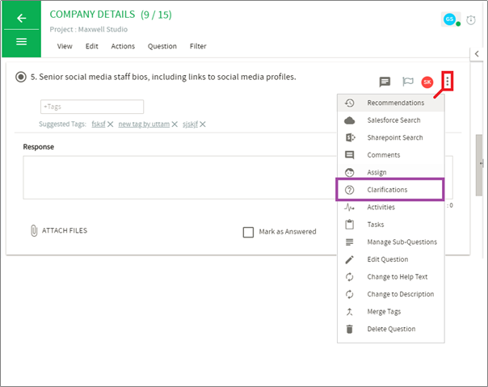Image resolution: width=488 pixels, height=387 pixels.
Task: Click the Salesforce cloud icon
Action: pos(350,120)
